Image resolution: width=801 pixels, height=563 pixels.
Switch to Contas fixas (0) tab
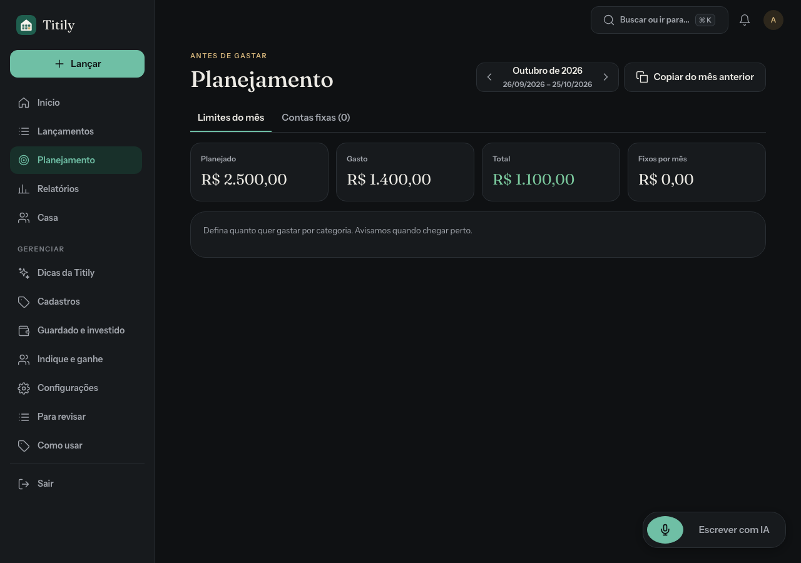(x=315, y=118)
